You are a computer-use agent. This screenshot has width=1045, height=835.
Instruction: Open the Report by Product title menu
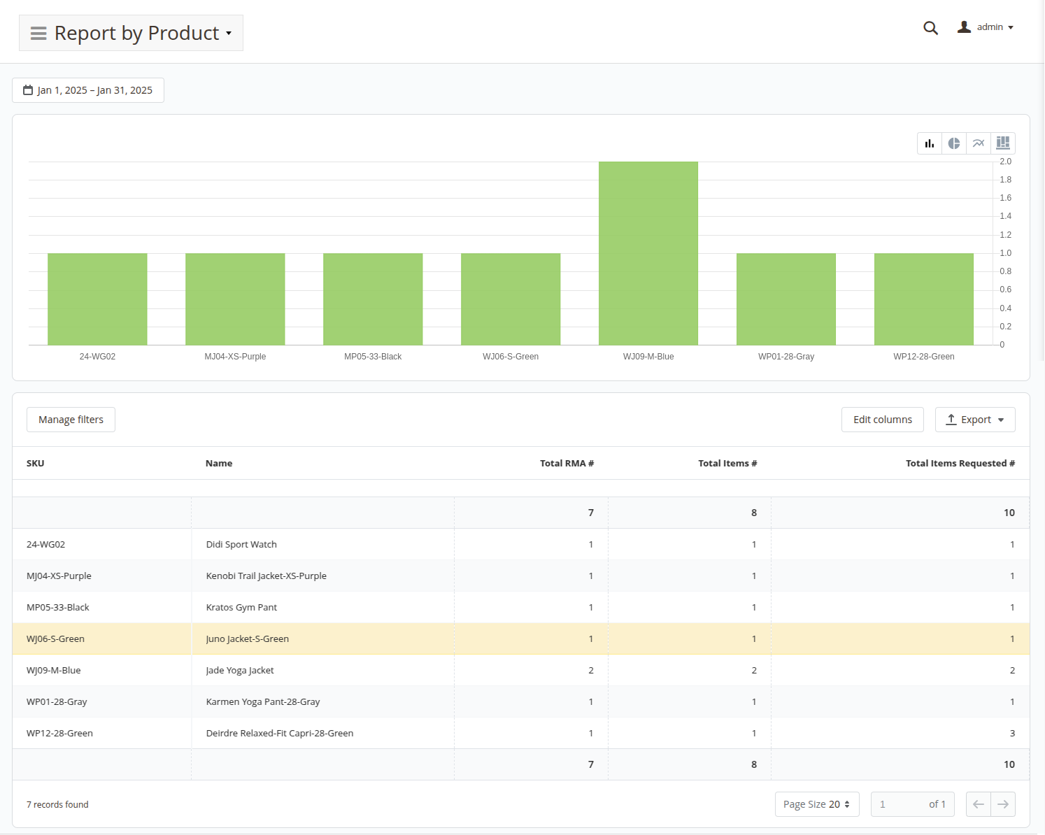(136, 33)
